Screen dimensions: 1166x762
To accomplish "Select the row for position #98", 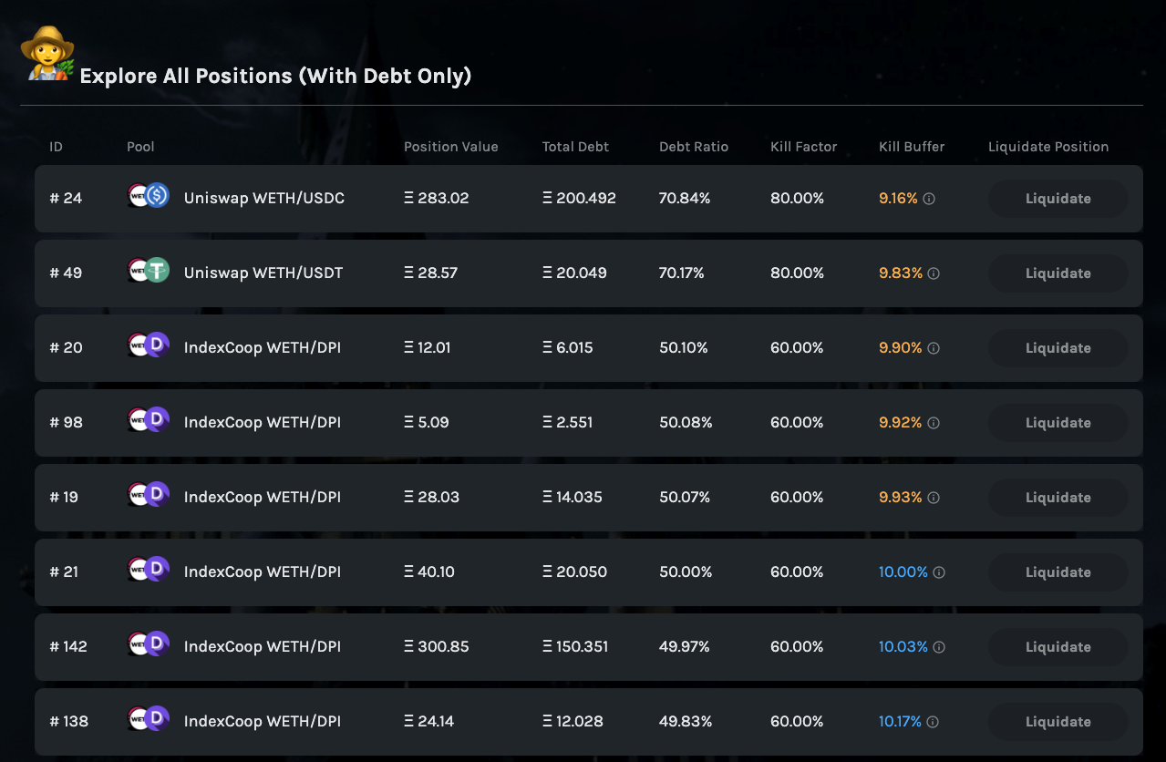I will pos(589,423).
